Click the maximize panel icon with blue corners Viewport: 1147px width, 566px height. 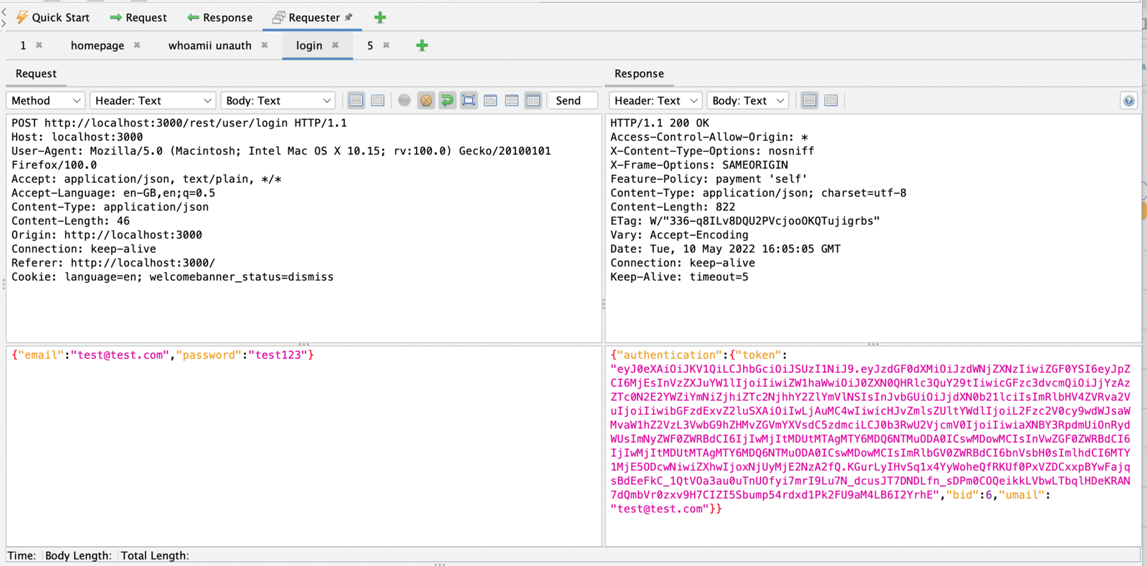click(x=469, y=100)
